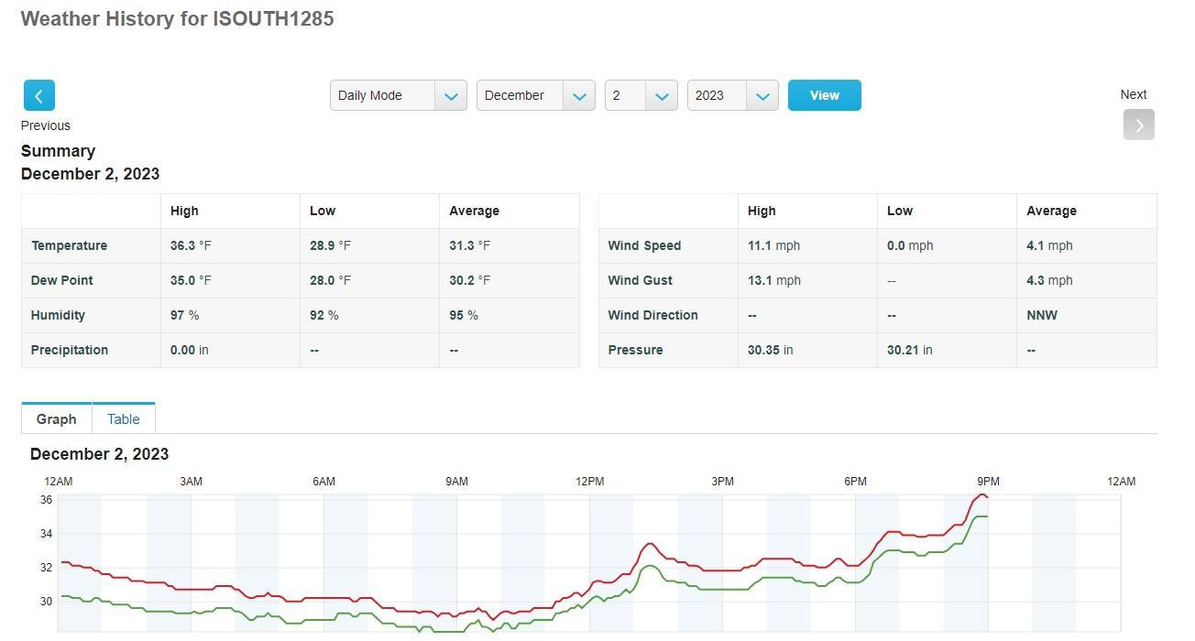This screenshot has height=641, width=1195.
Task: Click the Wind Direction row label
Action: point(652,315)
